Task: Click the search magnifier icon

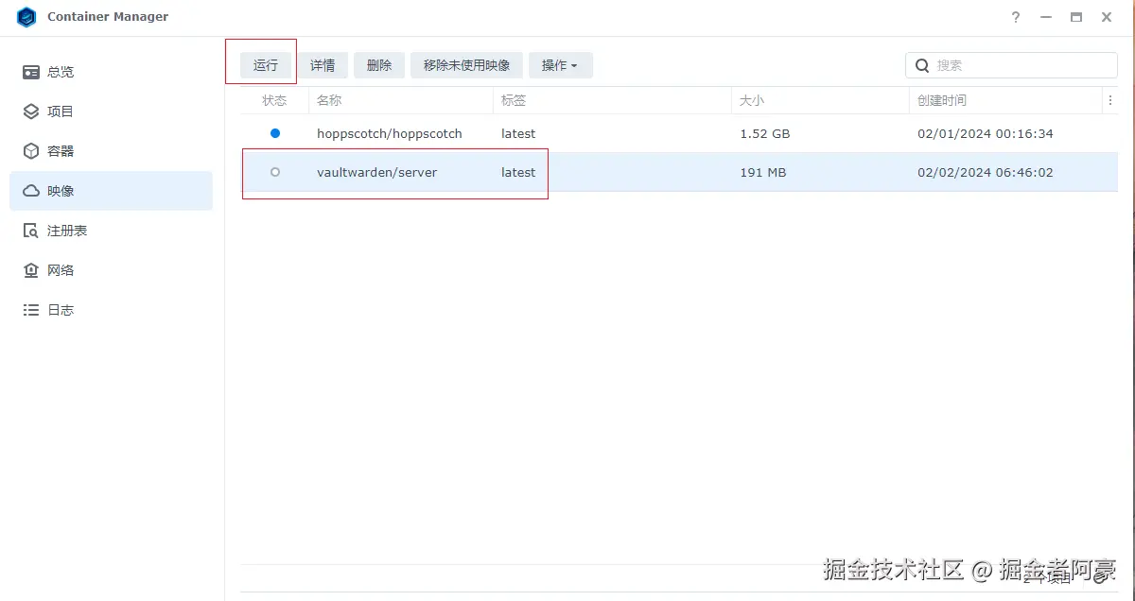Action: (921, 65)
